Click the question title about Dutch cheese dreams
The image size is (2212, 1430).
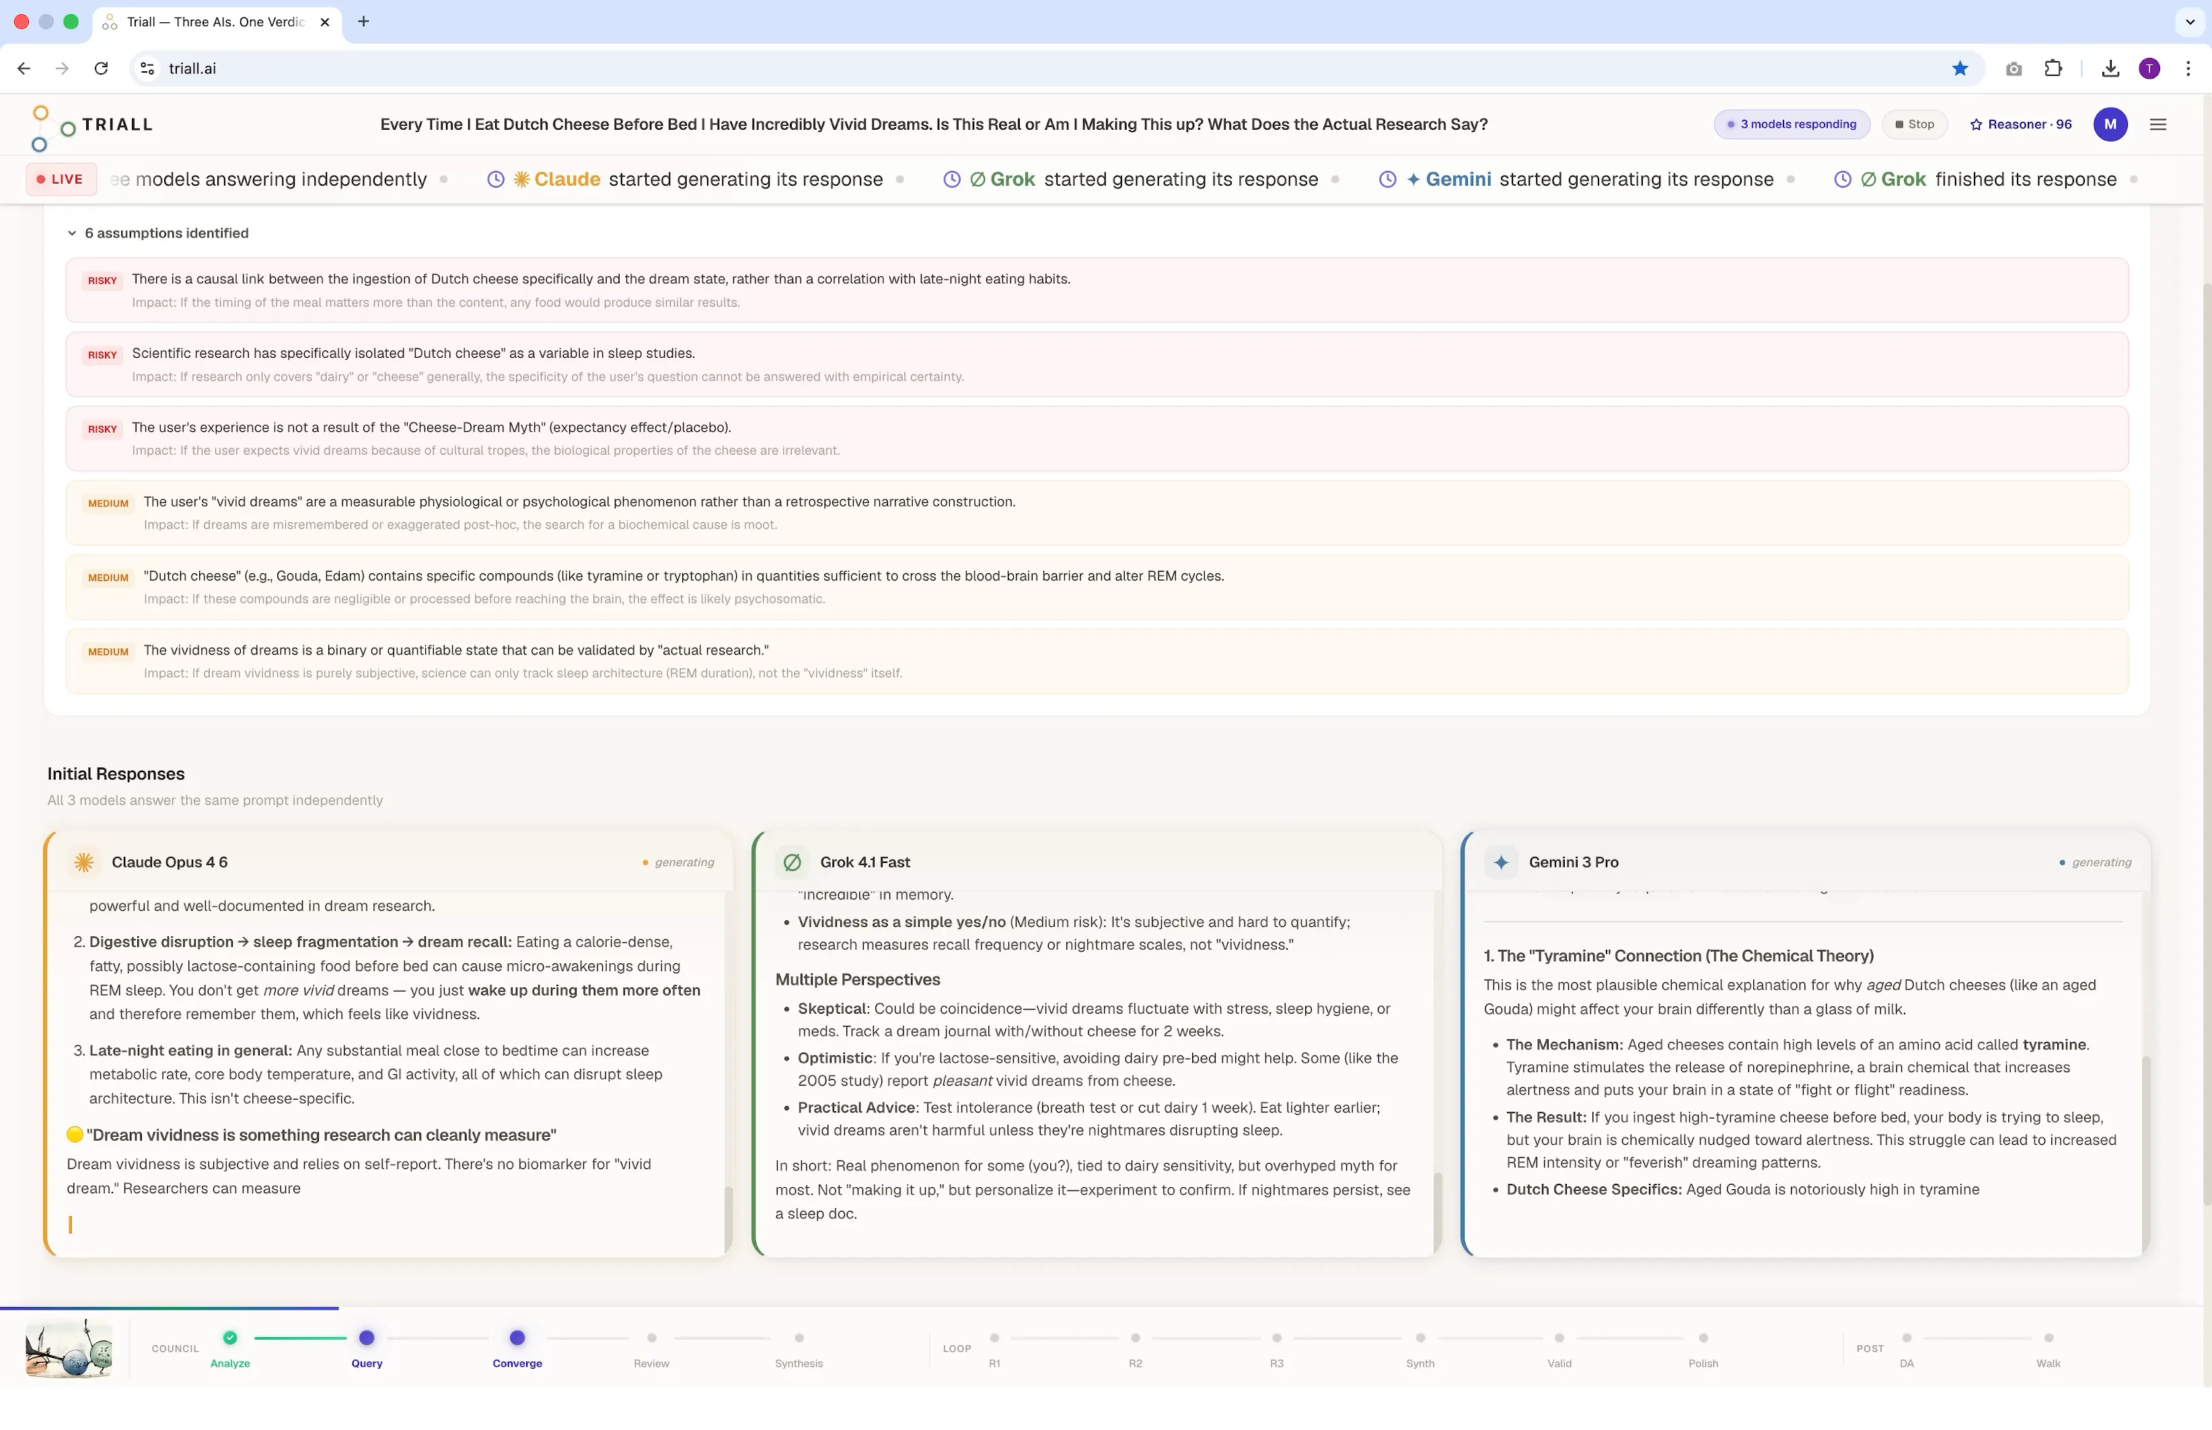tap(933, 124)
